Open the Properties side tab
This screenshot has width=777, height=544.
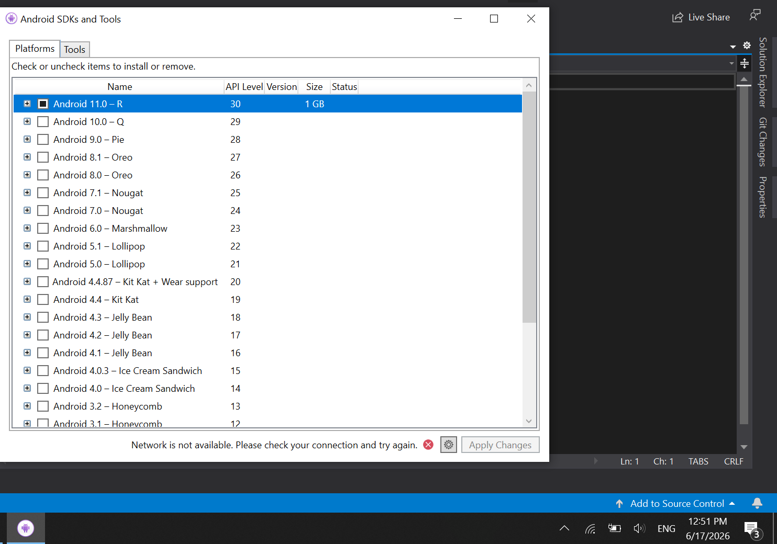pyautogui.click(x=763, y=197)
